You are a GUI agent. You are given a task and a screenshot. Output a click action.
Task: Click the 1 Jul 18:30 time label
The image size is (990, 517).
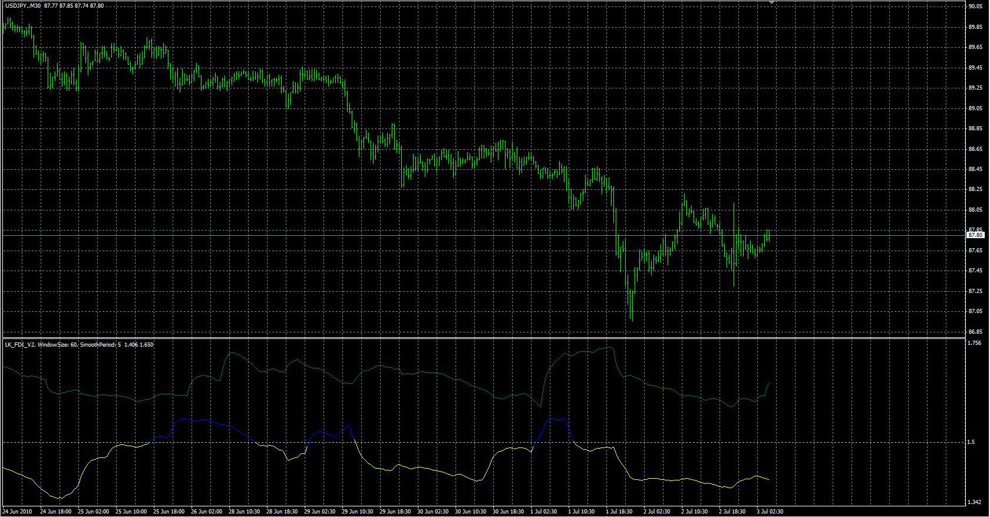(620, 512)
